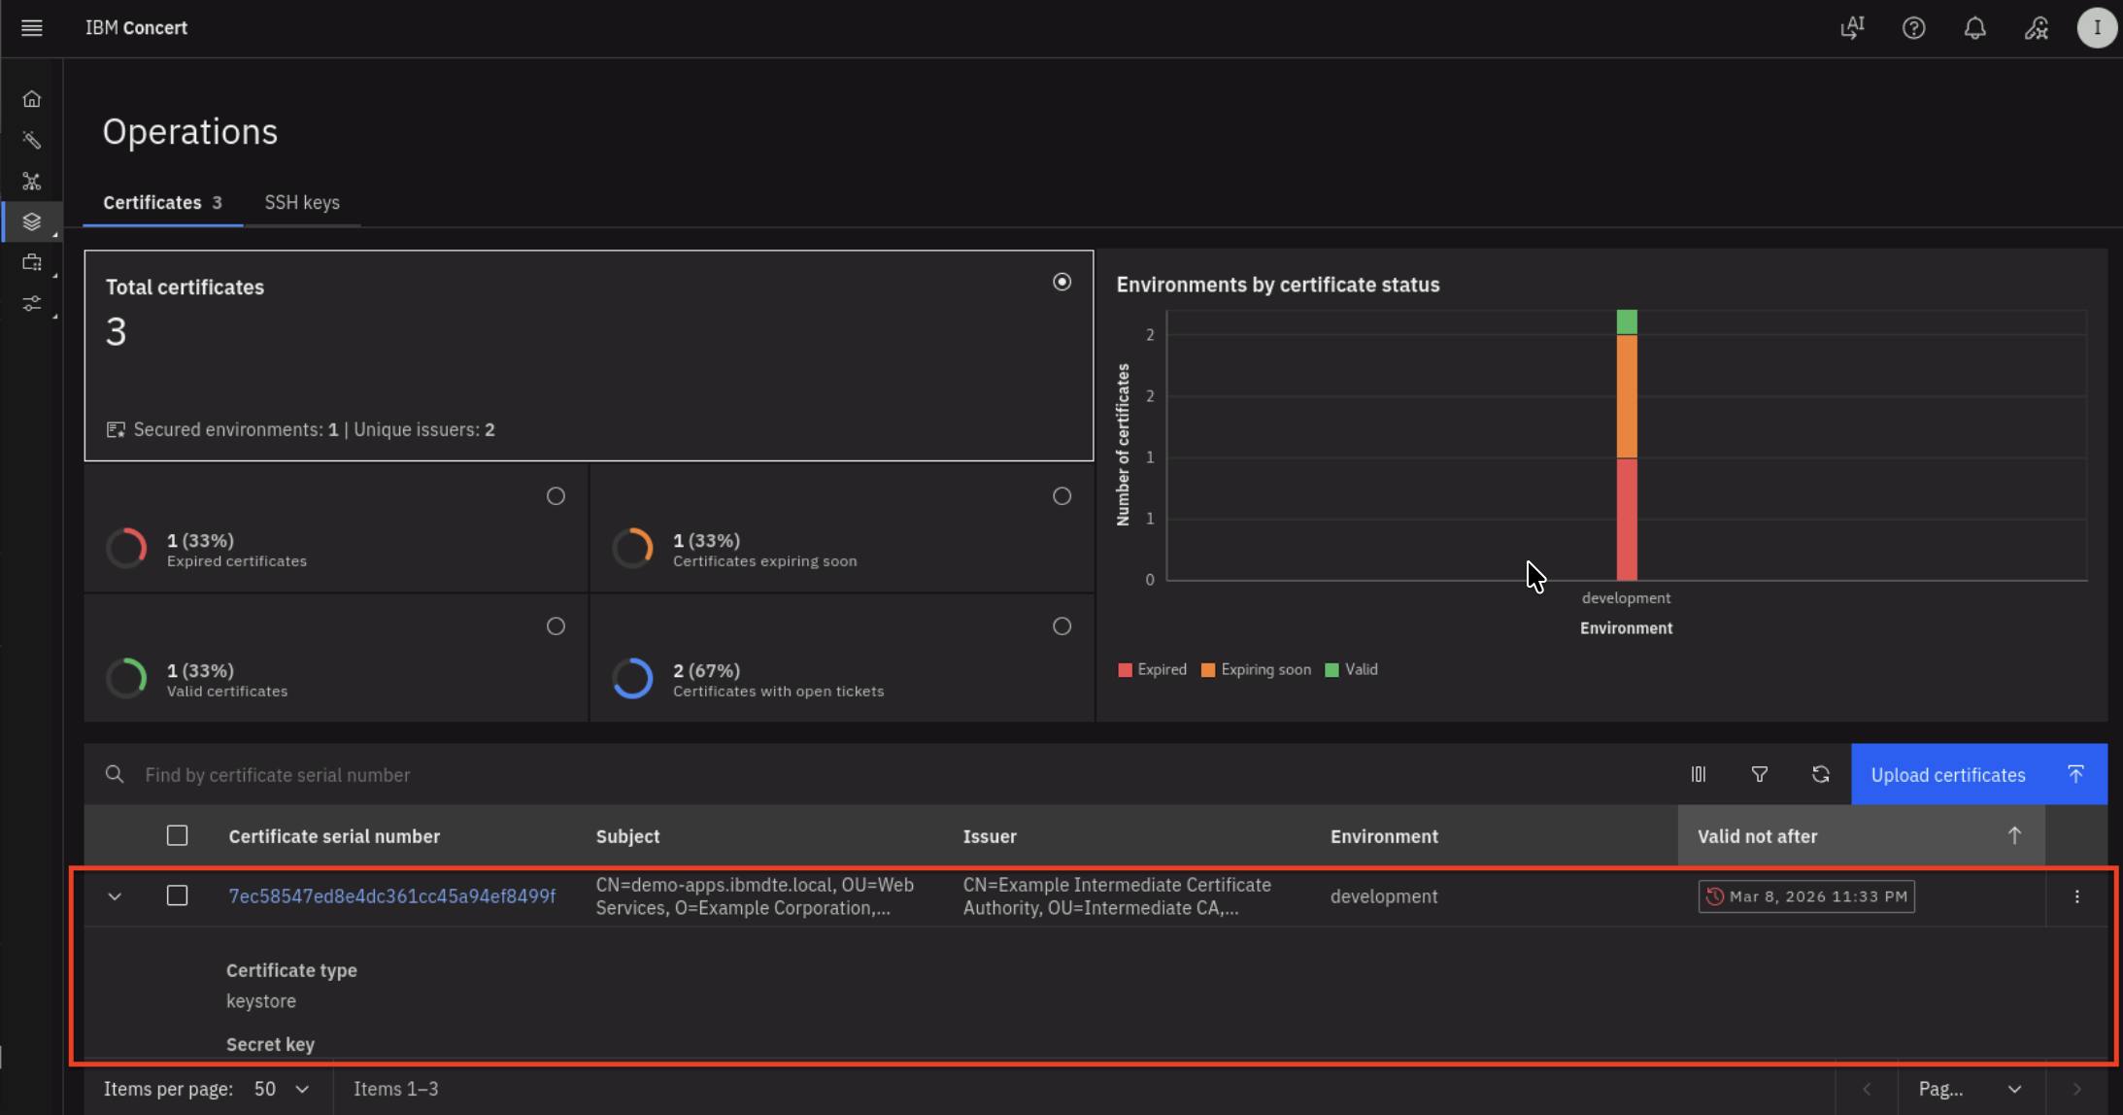Open overflow menu for certificate row
The image size is (2123, 1115).
coord(2076,896)
